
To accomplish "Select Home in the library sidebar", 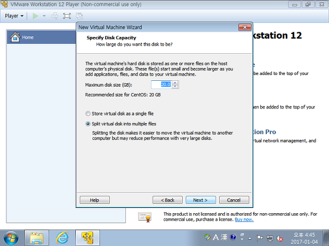I will click(42, 37).
